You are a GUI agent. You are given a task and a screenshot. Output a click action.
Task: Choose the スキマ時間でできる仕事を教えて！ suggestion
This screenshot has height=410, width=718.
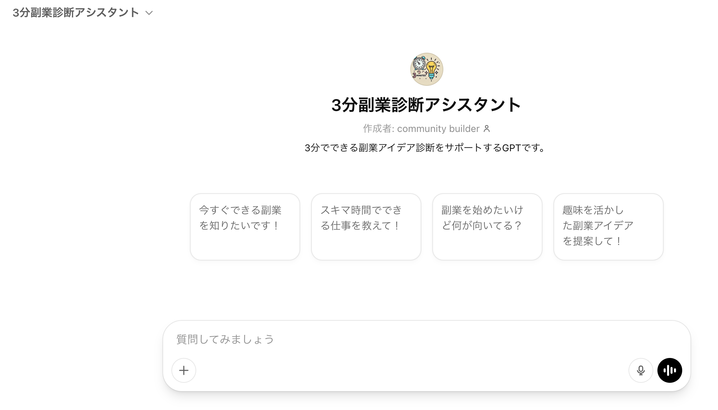point(366,227)
